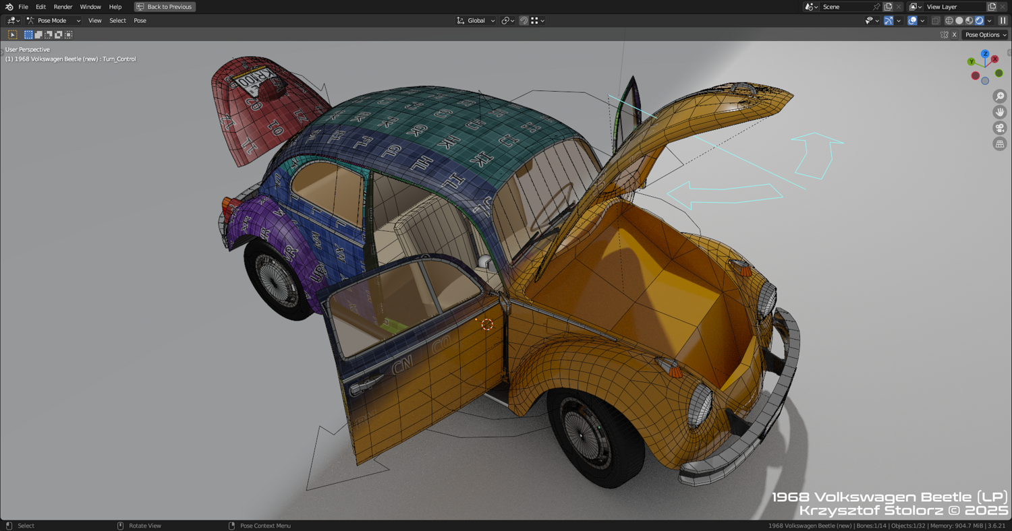This screenshot has height=531, width=1012.
Task: Choose the Subtract Selection mode icon
Action: coord(49,34)
